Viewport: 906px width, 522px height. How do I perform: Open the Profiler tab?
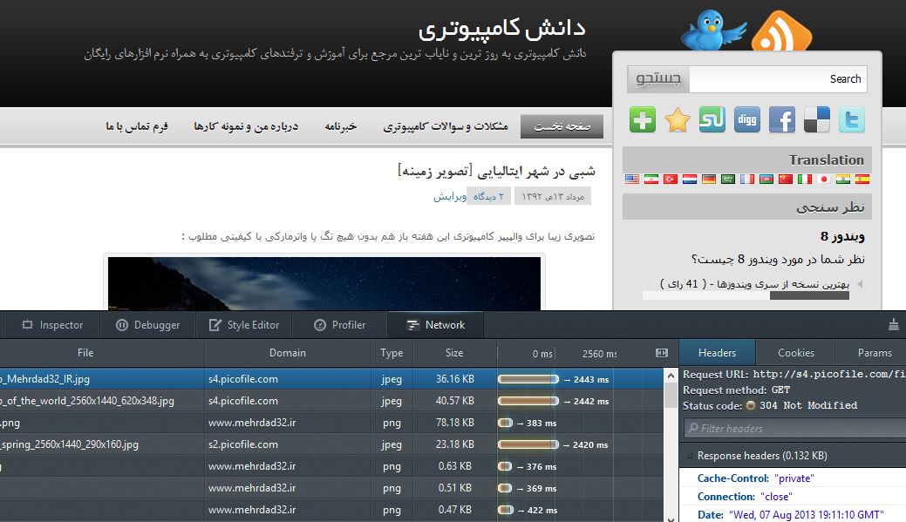(x=340, y=325)
